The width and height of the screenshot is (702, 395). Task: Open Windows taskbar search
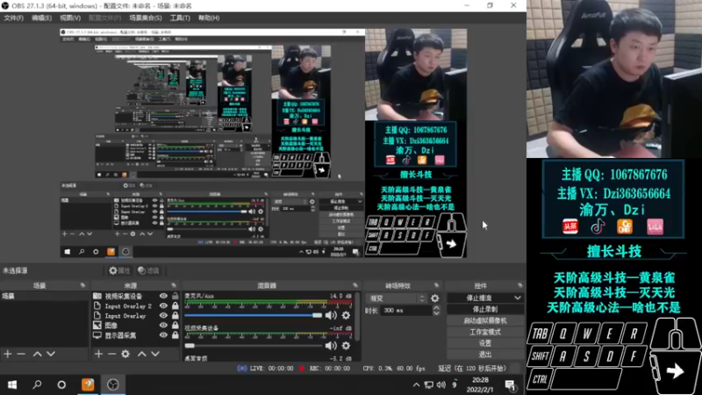click(x=37, y=384)
